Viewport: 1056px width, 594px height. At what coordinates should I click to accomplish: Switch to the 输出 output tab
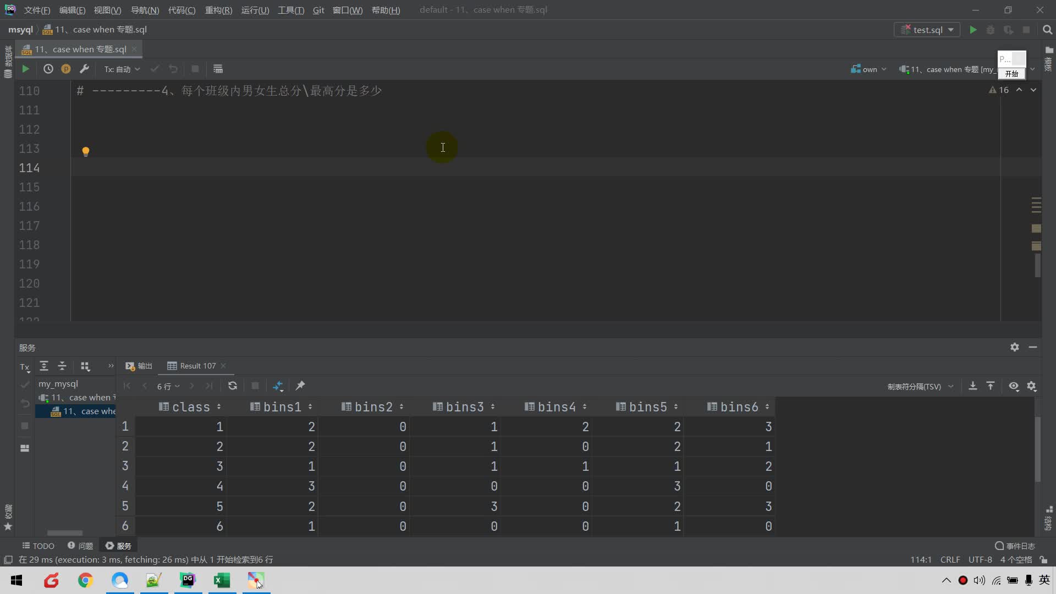tap(139, 366)
